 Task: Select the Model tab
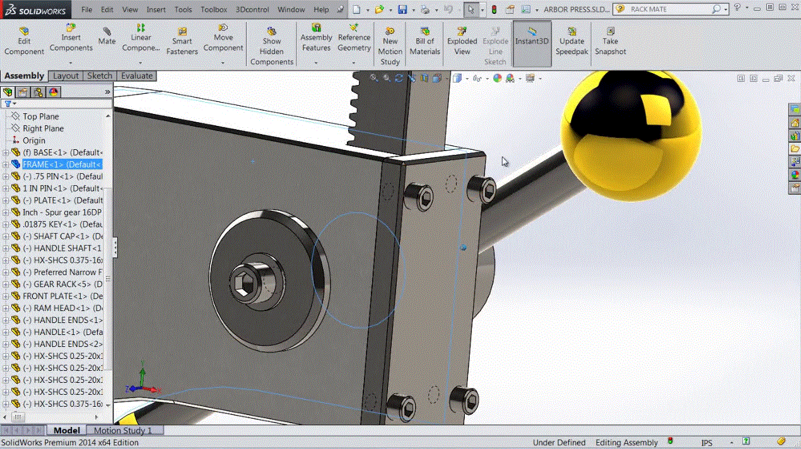click(x=66, y=431)
